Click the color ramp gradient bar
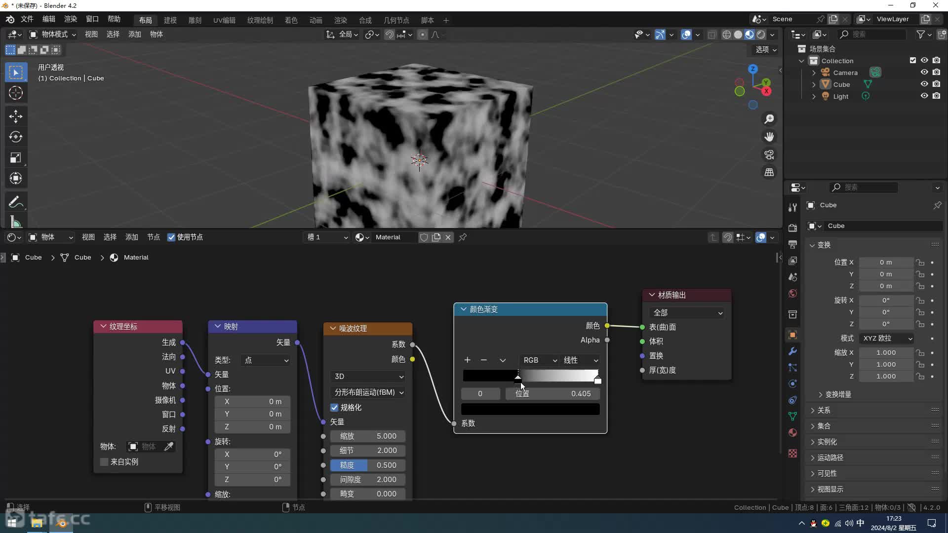Image resolution: width=948 pixels, height=533 pixels. pos(530,376)
